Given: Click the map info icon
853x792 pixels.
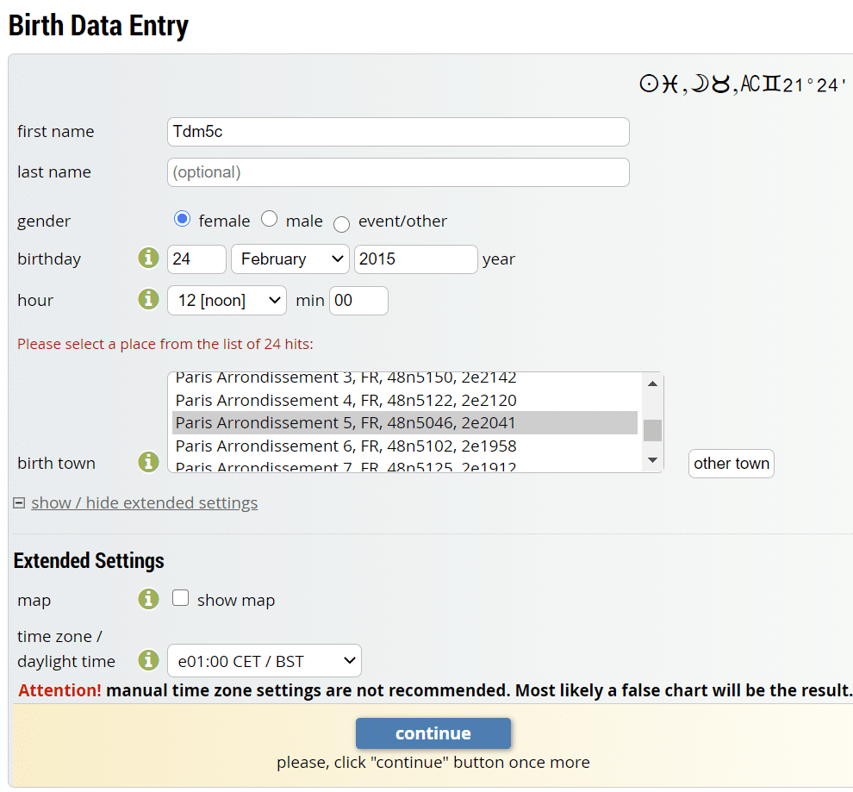Looking at the screenshot, I should point(148,599).
